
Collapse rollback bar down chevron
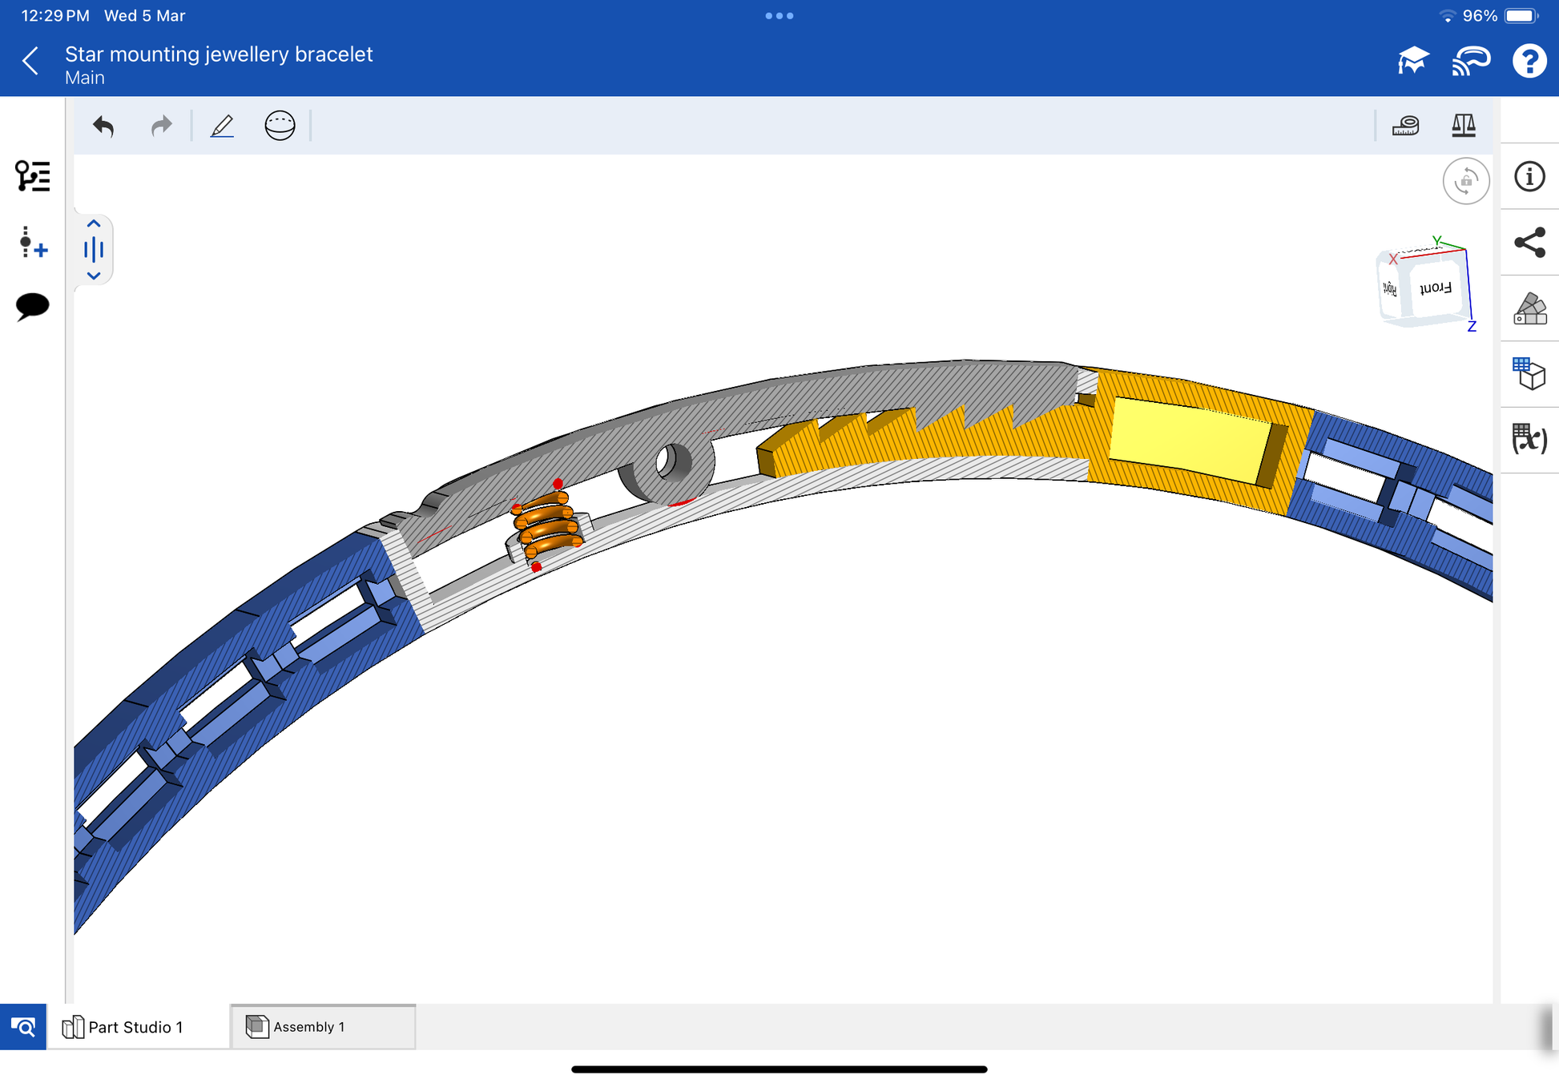(x=94, y=276)
